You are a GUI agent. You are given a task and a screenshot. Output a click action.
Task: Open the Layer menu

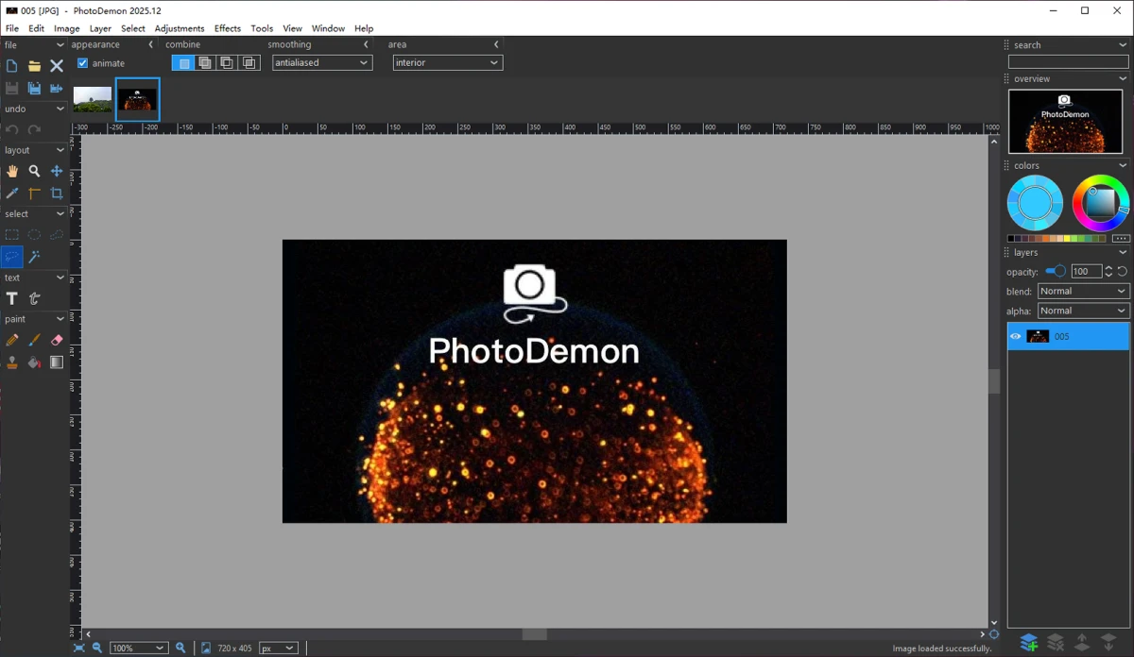(x=100, y=28)
